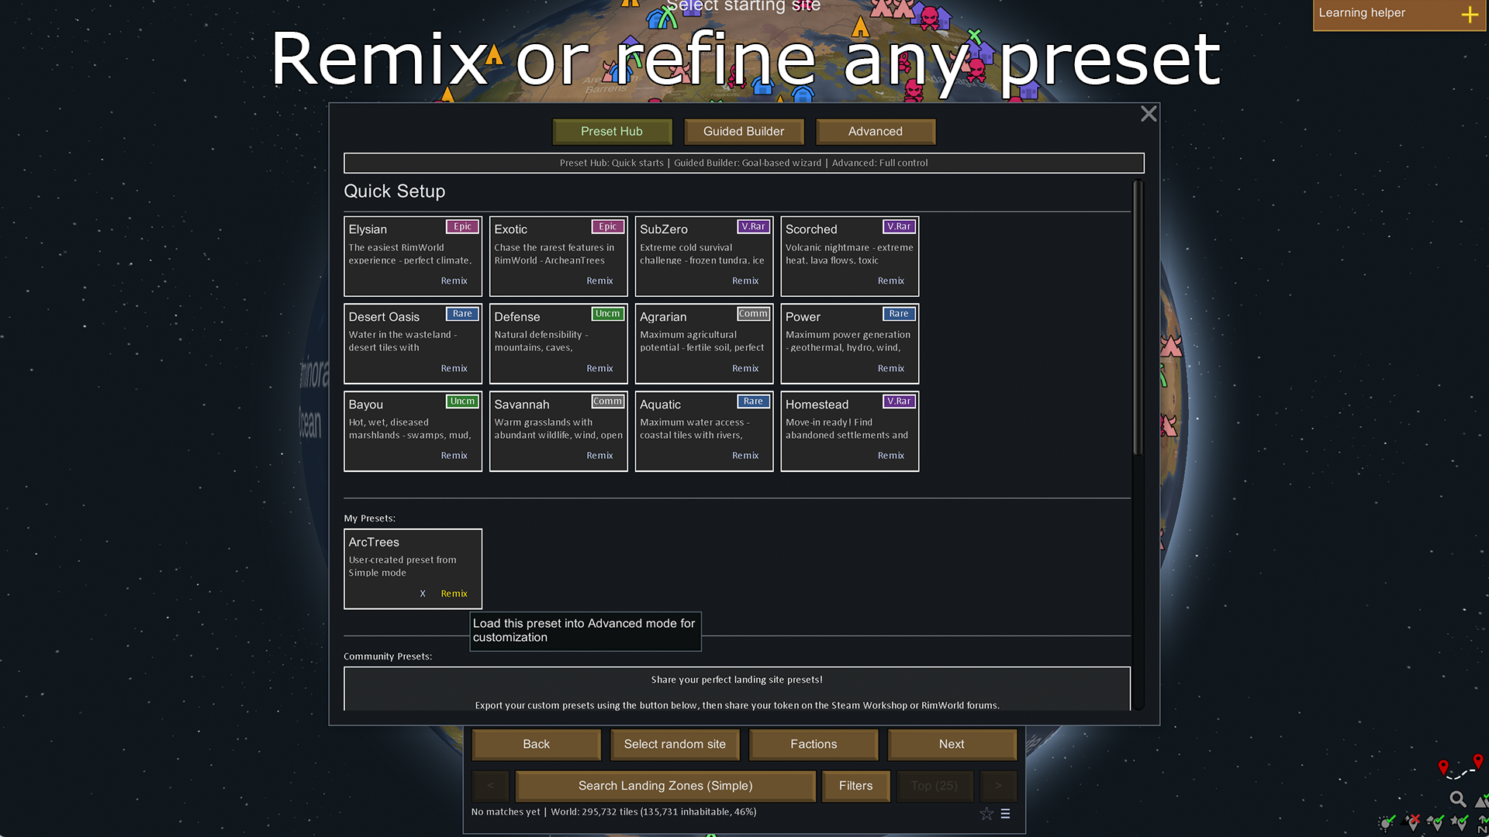Click Search Landing Zones (Simple) button
Screen dimensions: 1489x837
[665, 786]
